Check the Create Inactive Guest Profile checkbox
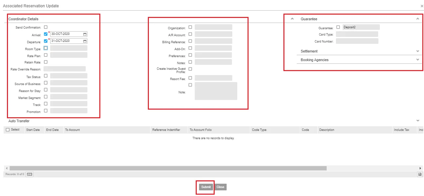424x196 pixels. [x=190, y=69]
